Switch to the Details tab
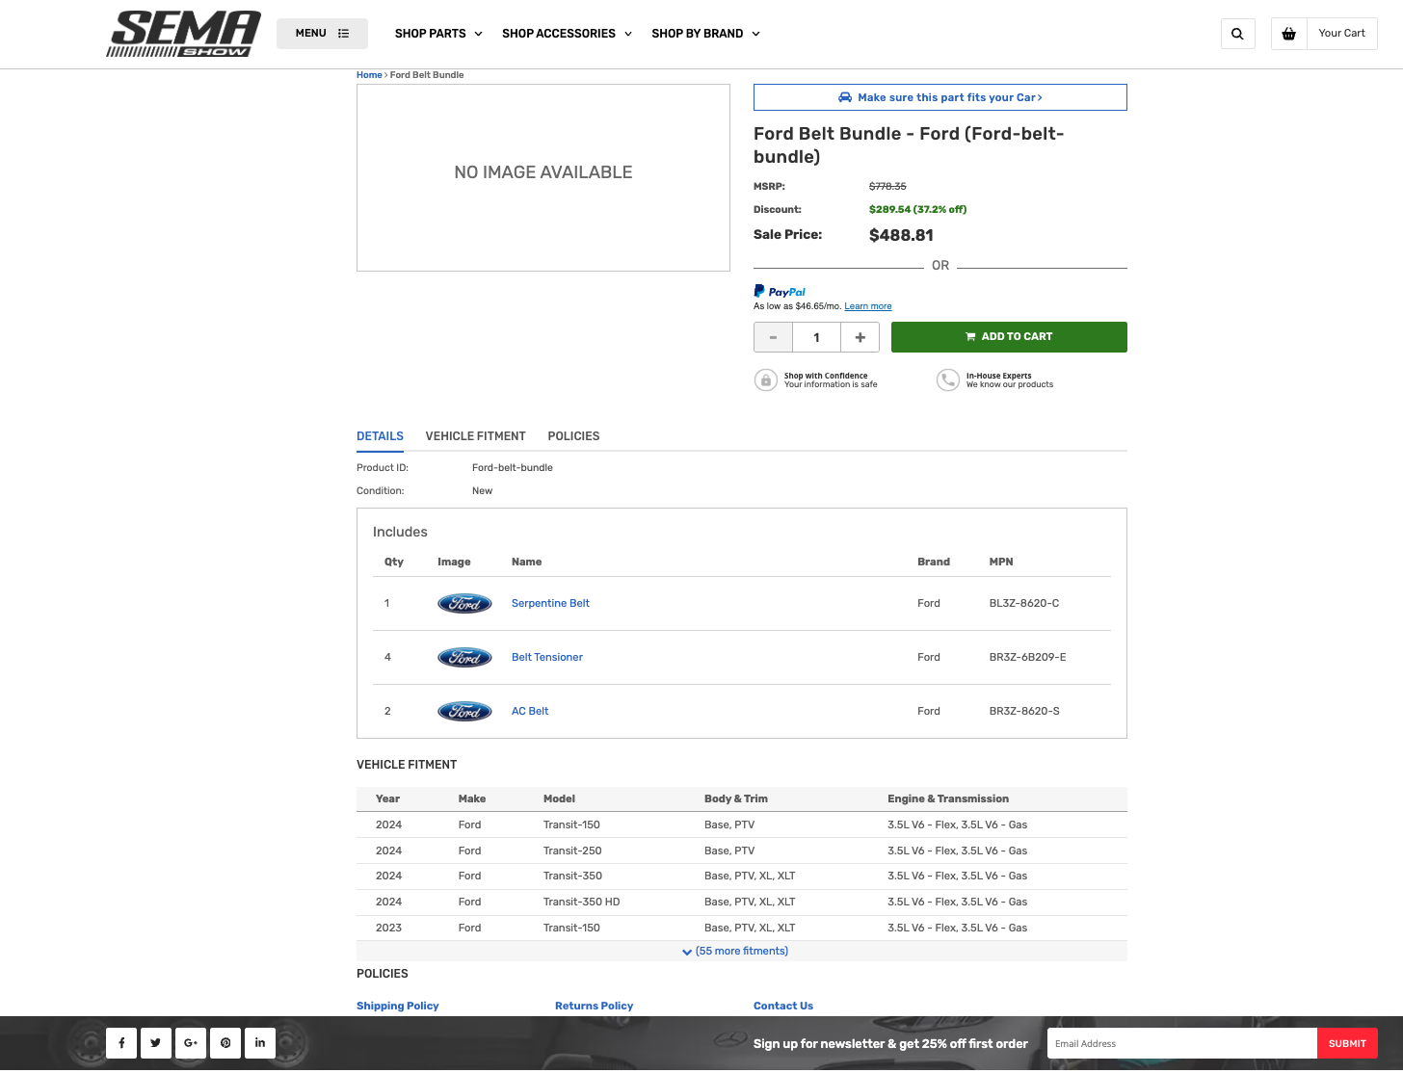The width and height of the screenshot is (1403, 1073). (380, 436)
